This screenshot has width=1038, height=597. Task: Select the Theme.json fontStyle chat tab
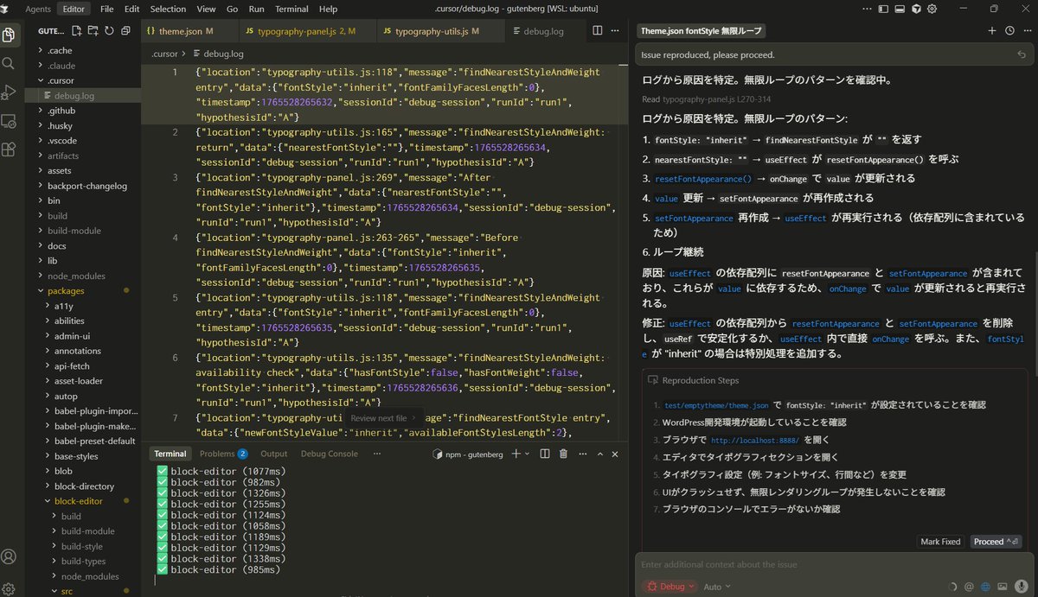pos(702,31)
